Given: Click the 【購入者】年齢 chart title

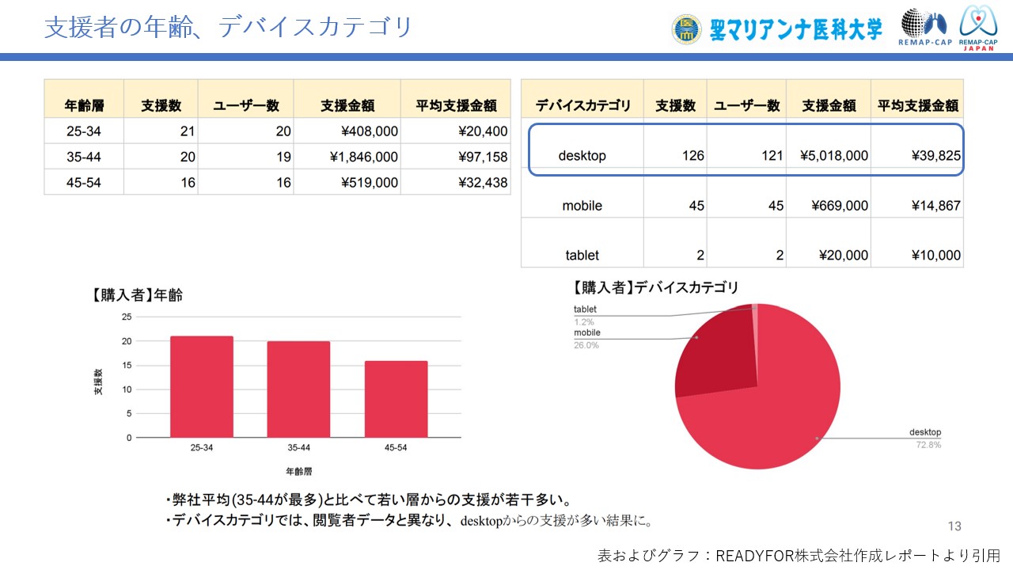Looking at the screenshot, I should tap(137, 295).
